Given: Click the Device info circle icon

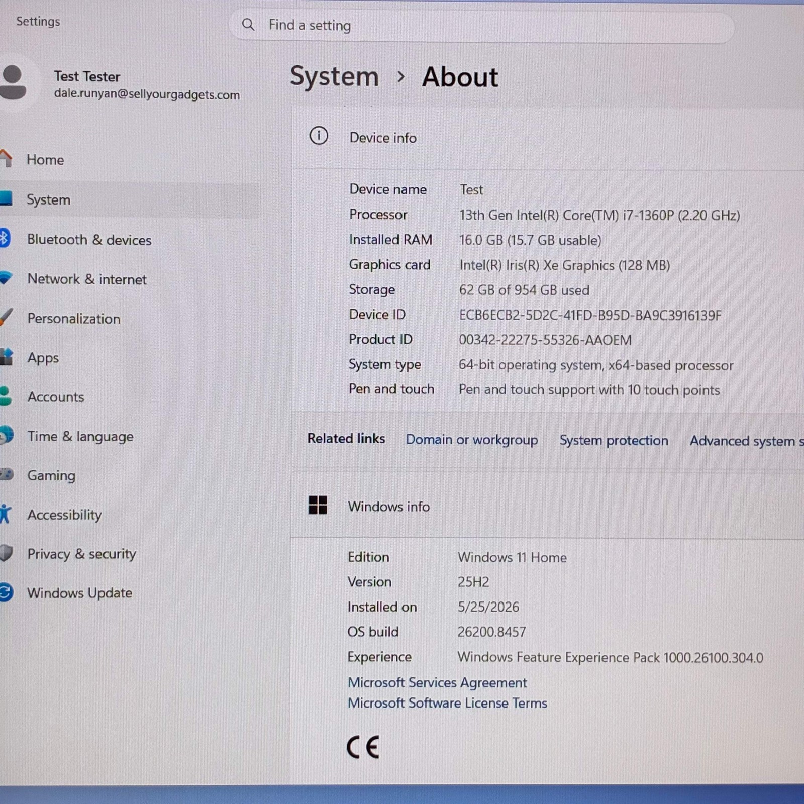Looking at the screenshot, I should [x=319, y=136].
